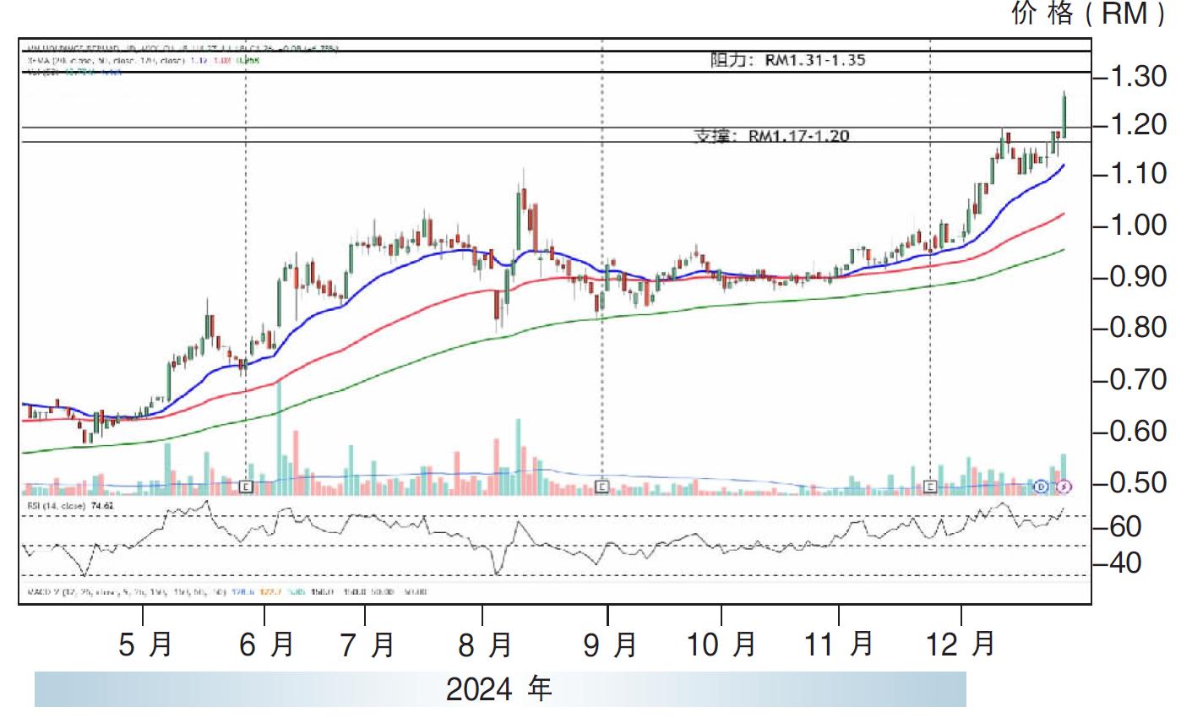Viewport: 1192px width, 718px height.
Task: Click the blue dividend D marker
Action: tap(1042, 487)
